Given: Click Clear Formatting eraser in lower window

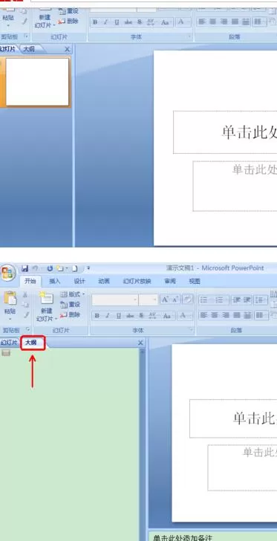Looking at the screenshot, I should pyautogui.click(x=188, y=299).
